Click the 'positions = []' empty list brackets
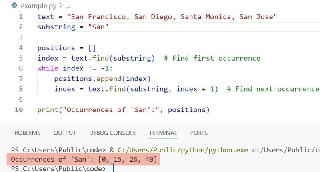The width and height of the screenshot is (320, 172). click(92, 48)
